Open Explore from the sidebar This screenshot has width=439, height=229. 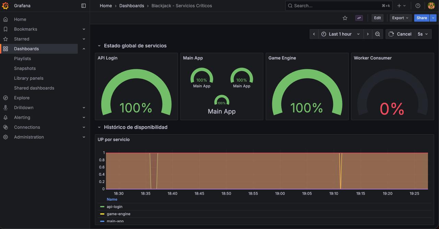pos(22,98)
